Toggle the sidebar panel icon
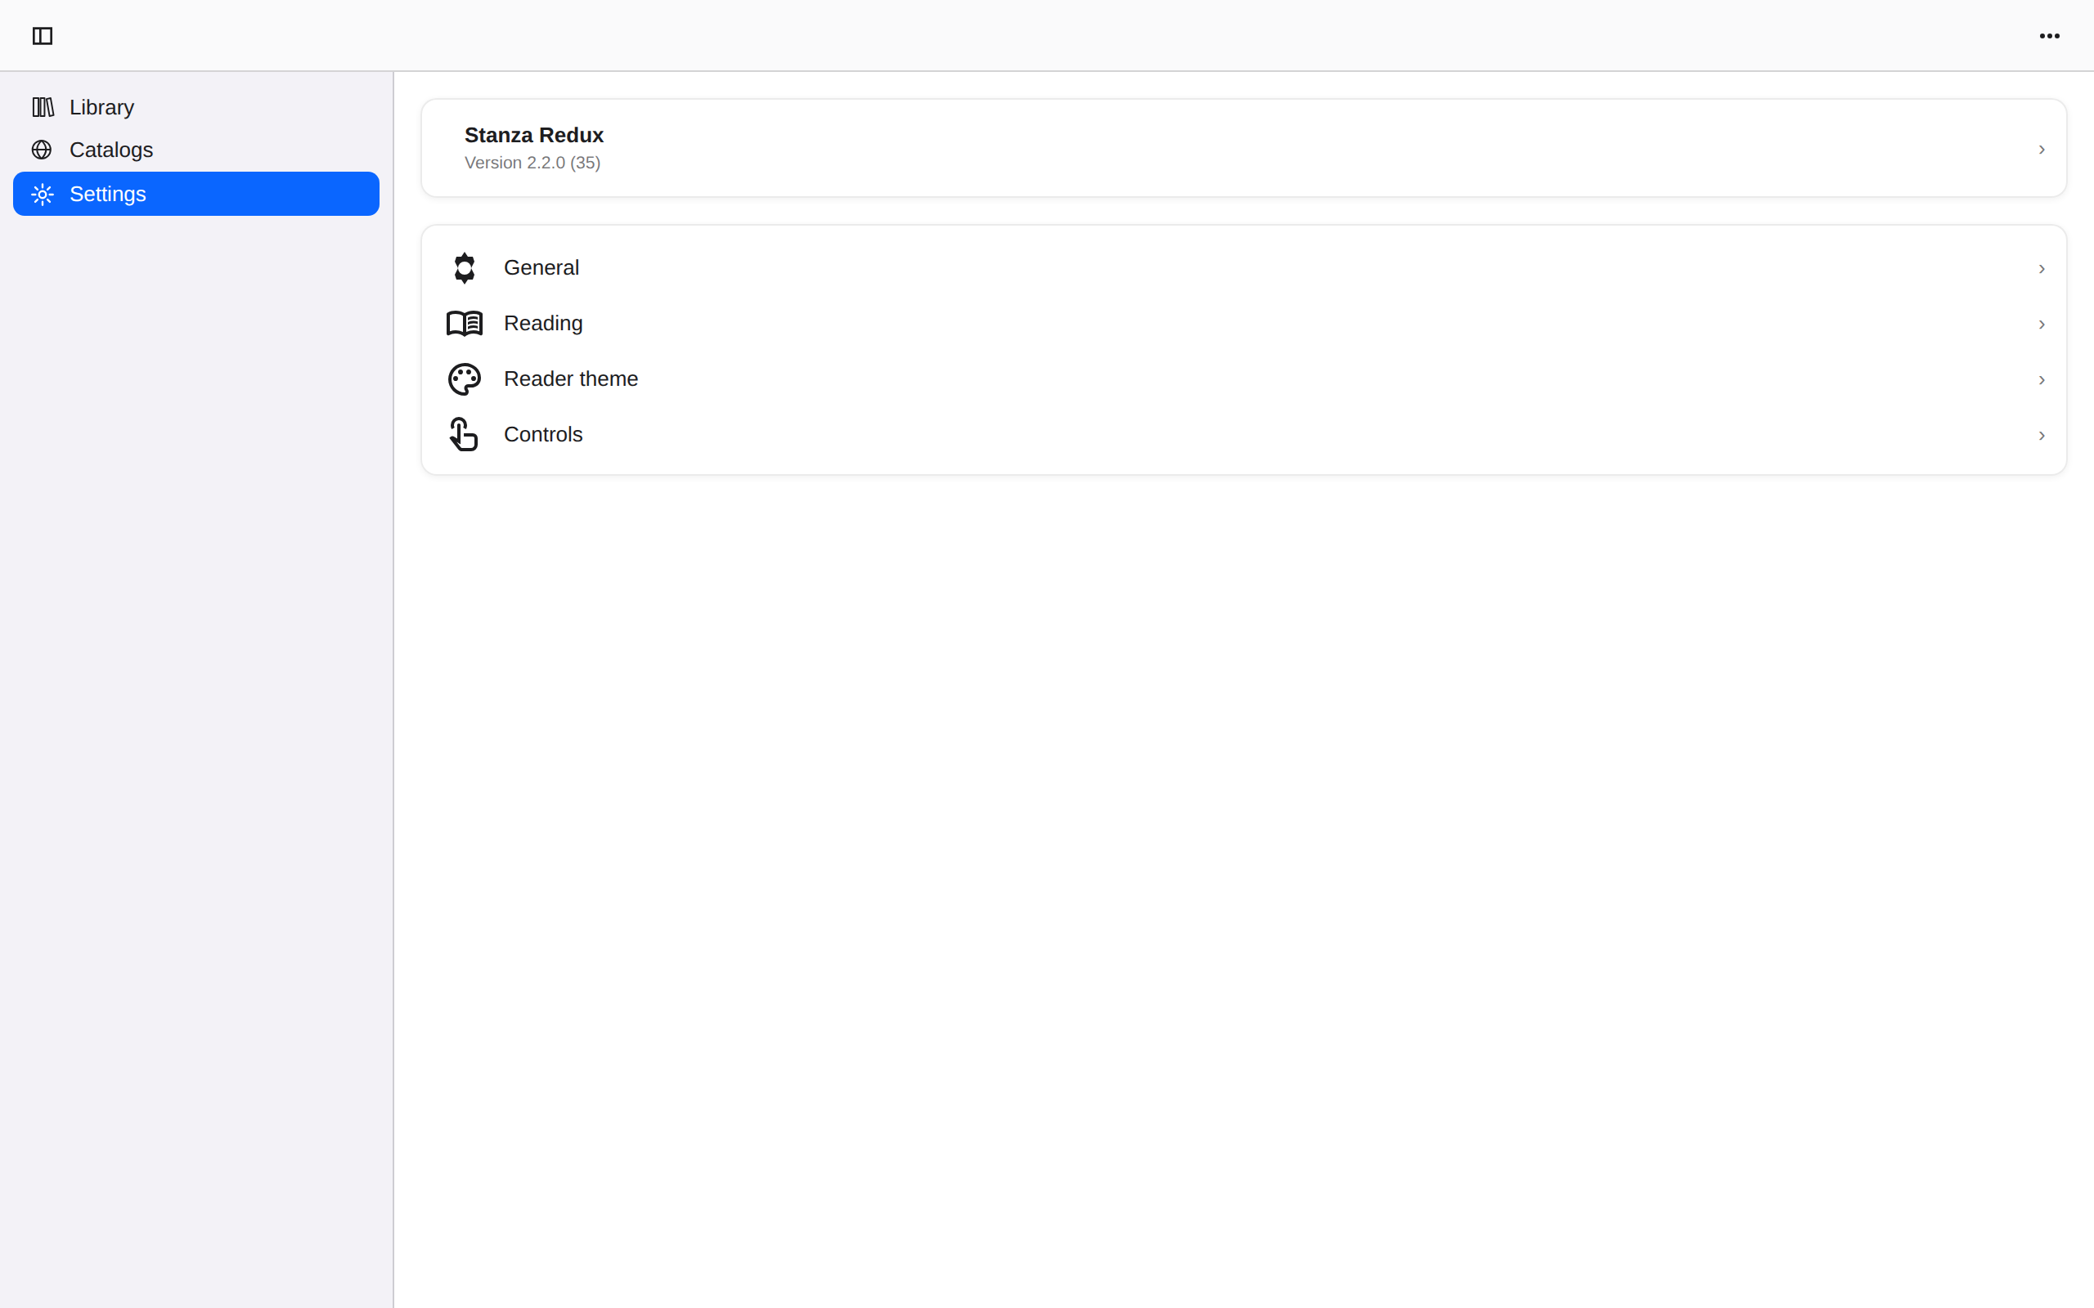 pyautogui.click(x=43, y=35)
